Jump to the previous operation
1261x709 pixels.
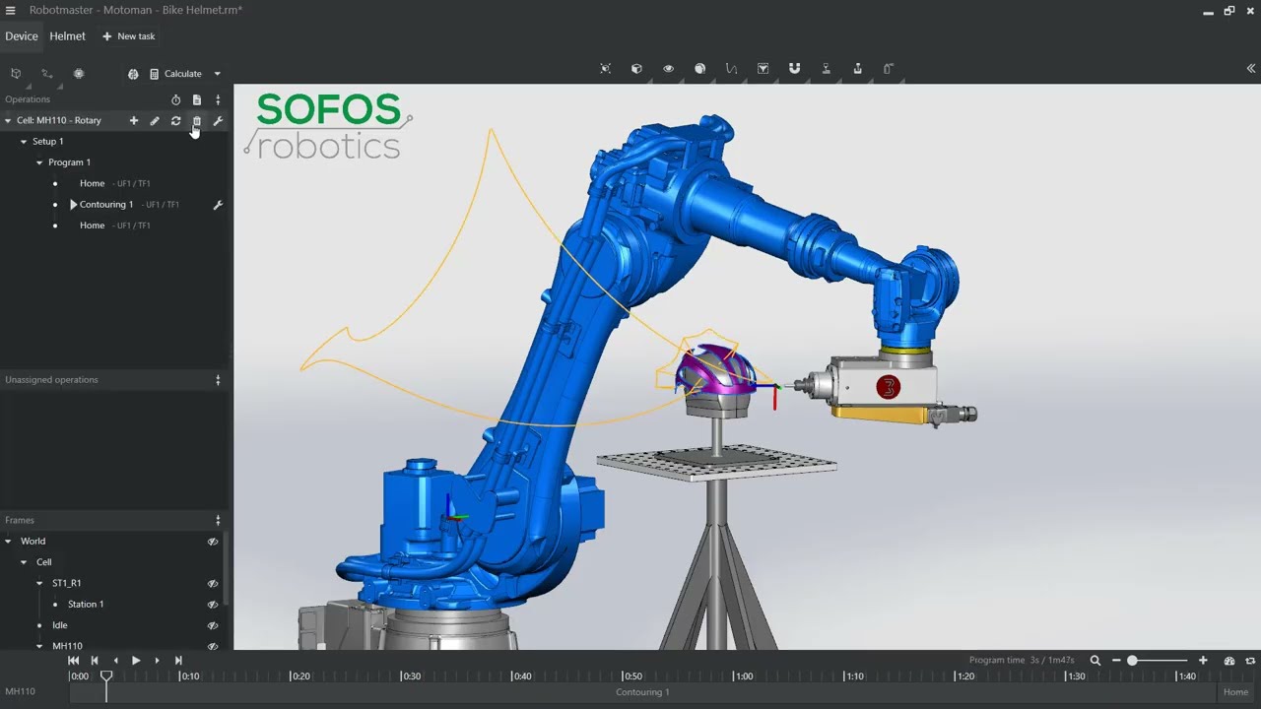pyautogui.click(x=95, y=661)
